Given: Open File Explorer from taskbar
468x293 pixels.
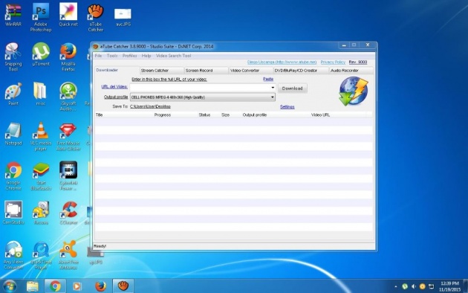Looking at the screenshot, I should coord(32,286).
